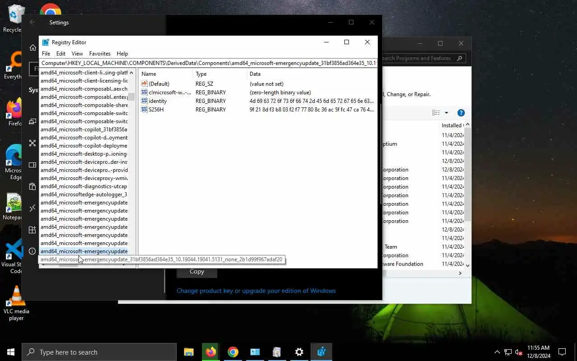Launch the Firefox desktop shortcut
Screen dimensions: 577x361
coord(14,112)
